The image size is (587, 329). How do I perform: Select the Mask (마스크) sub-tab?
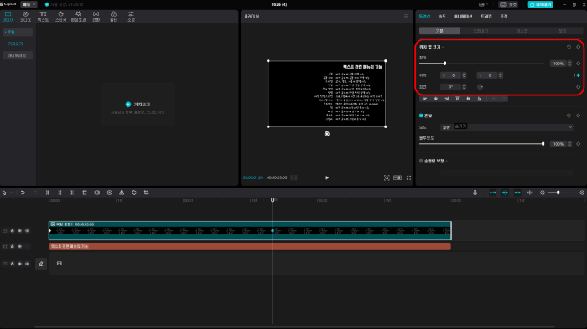[522, 31]
